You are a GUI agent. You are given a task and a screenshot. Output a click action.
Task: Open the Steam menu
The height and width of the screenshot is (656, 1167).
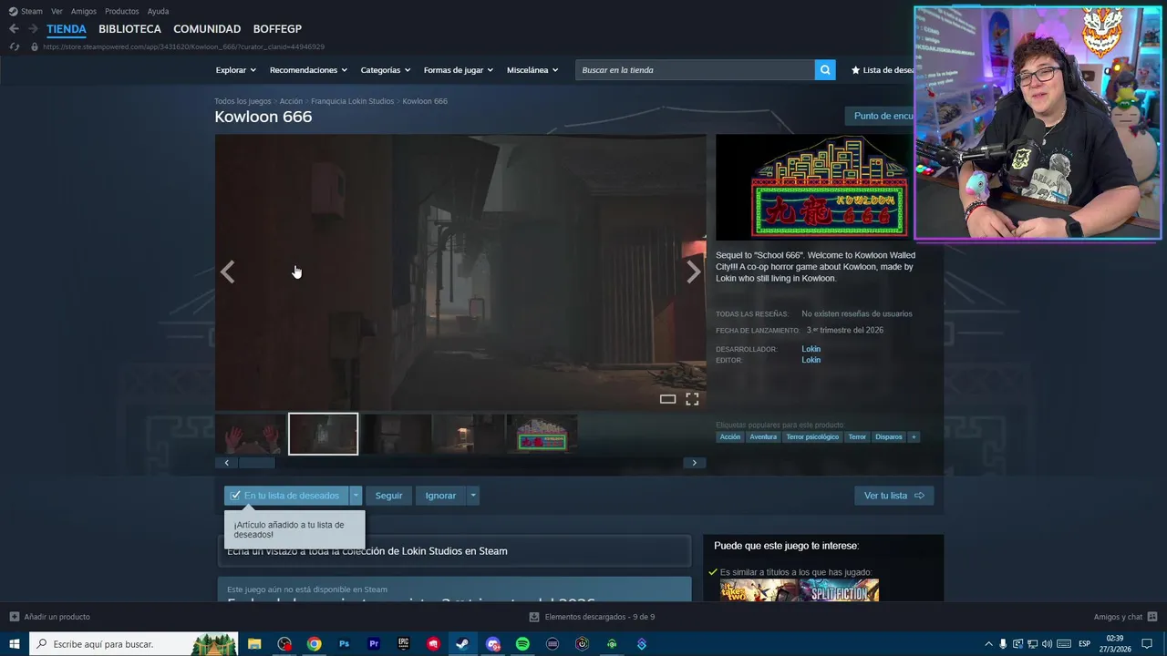coord(26,11)
